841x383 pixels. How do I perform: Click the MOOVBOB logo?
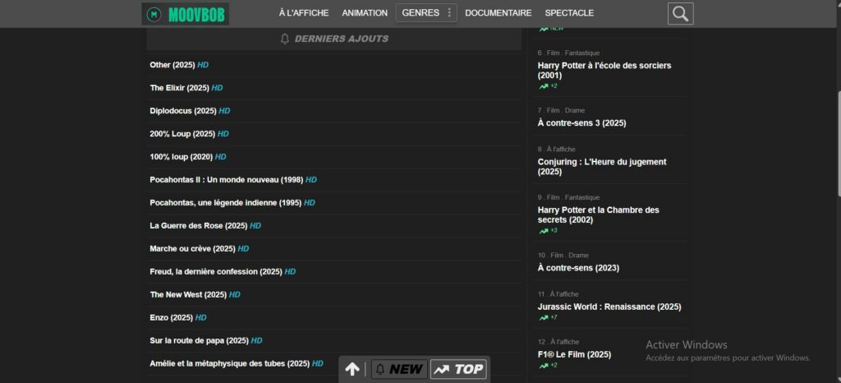[186, 13]
